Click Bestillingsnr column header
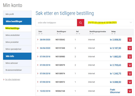This screenshot has width=135, height=96. [x=61, y=32]
